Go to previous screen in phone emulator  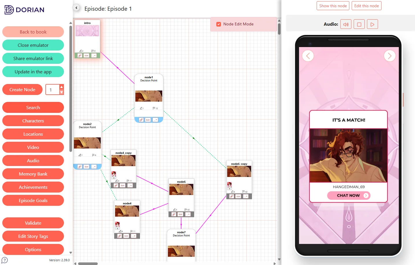[308, 56]
